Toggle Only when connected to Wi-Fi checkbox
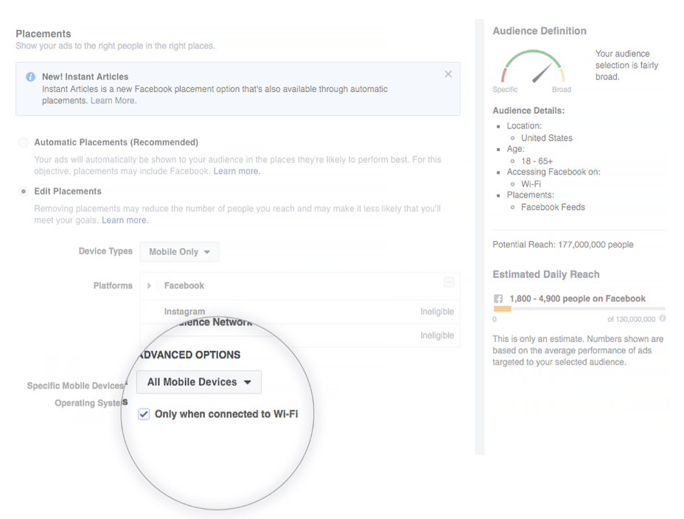The image size is (684, 519). (144, 414)
